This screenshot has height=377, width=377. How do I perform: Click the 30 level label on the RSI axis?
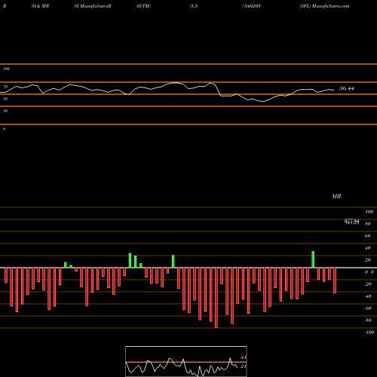pyautogui.click(x=5, y=111)
